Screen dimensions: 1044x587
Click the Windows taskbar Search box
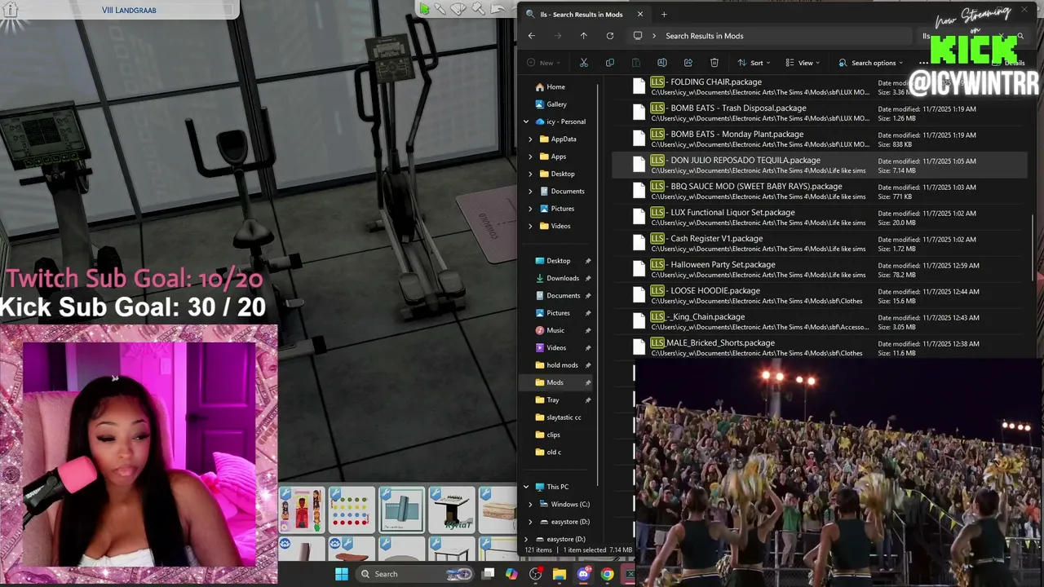pos(416,574)
